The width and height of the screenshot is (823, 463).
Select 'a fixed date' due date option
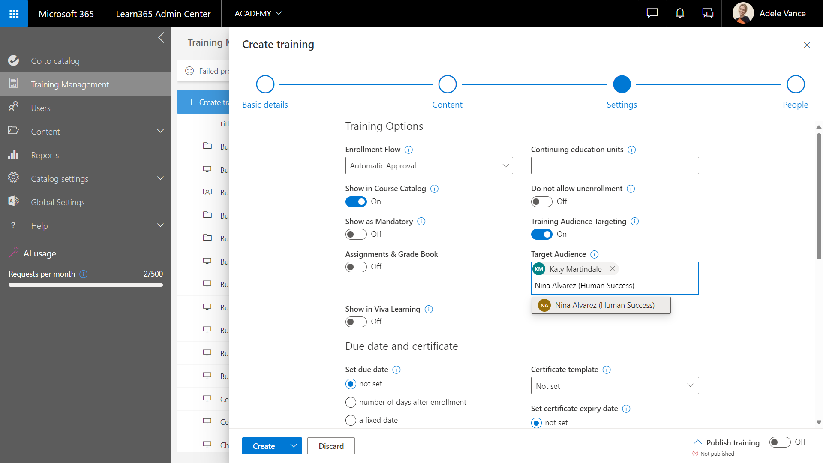351,420
